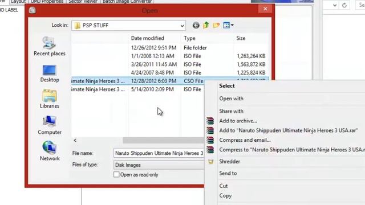This screenshot has width=365, height=205.
Task: Open the View Menu options
Action: tap(228, 25)
